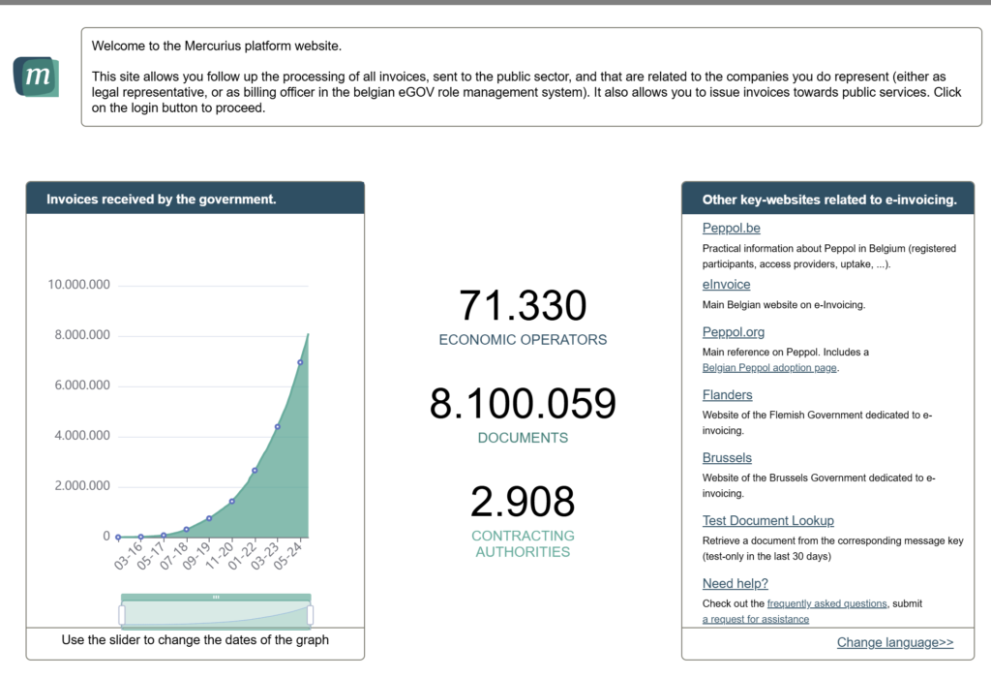Click the Mercurius 'm' logo icon
991x678 pixels.
37,77
